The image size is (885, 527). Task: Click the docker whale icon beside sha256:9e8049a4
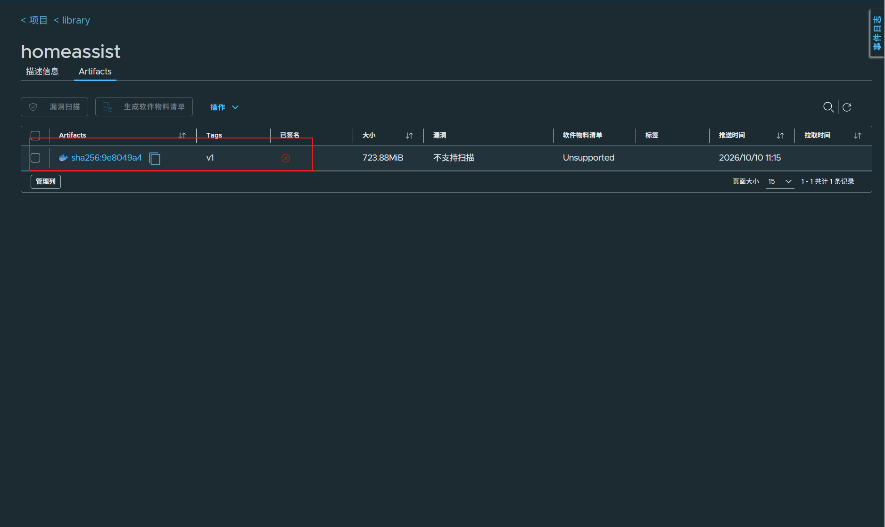pyautogui.click(x=63, y=158)
